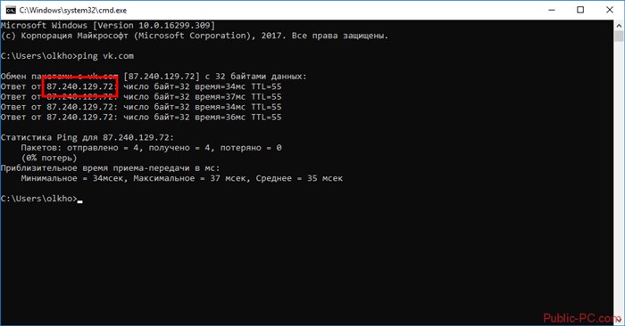Viewport: 625px width, 326px height.
Task: Click the blinking cursor at the last prompt
Action: pyautogui.click(x=79, y=201)
